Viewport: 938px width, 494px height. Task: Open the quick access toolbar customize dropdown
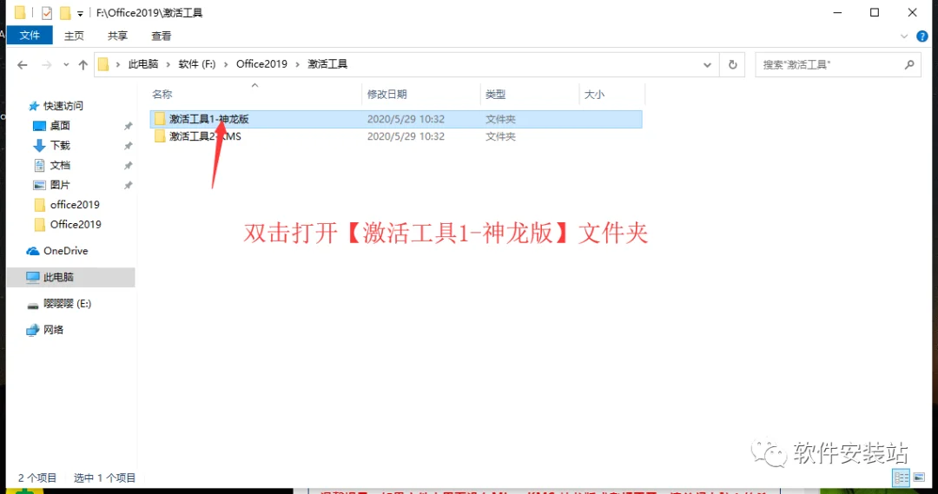(80, 13)
